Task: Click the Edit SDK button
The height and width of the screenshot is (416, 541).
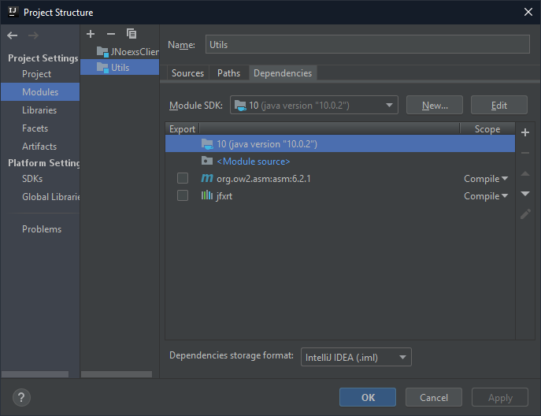Action: click(499, 105)
